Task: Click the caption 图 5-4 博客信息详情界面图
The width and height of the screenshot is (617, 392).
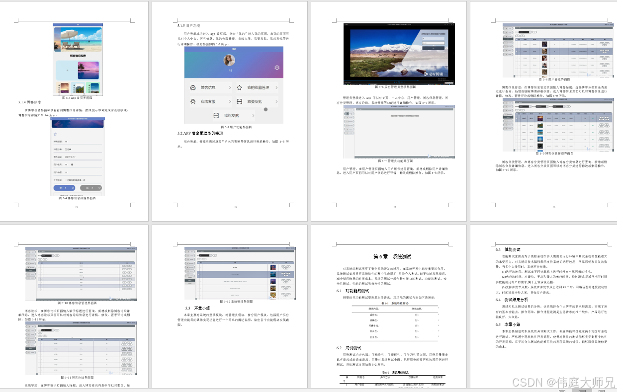Action: 77,198
